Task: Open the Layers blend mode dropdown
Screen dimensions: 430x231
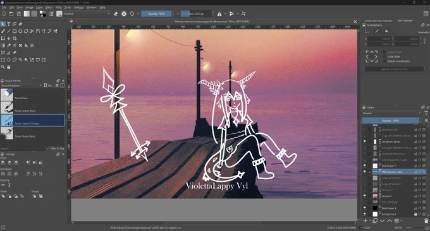Action: 391,114
